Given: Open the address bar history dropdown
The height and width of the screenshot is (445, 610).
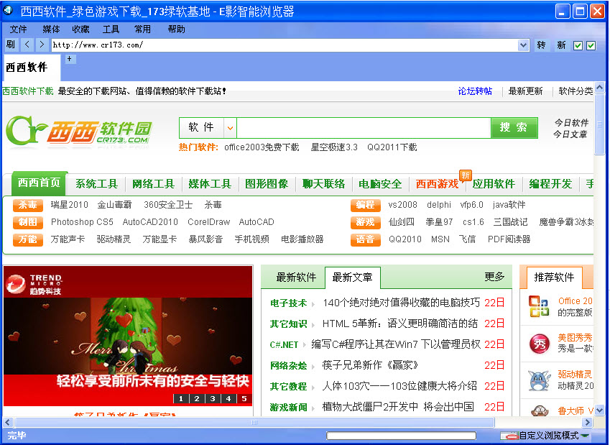Looking at the screenshot, I should [x=524, y=45].
